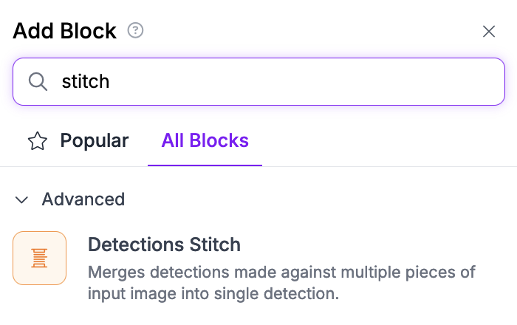Click the Advanced category label
517x325 pixels.
coord(83,199)
